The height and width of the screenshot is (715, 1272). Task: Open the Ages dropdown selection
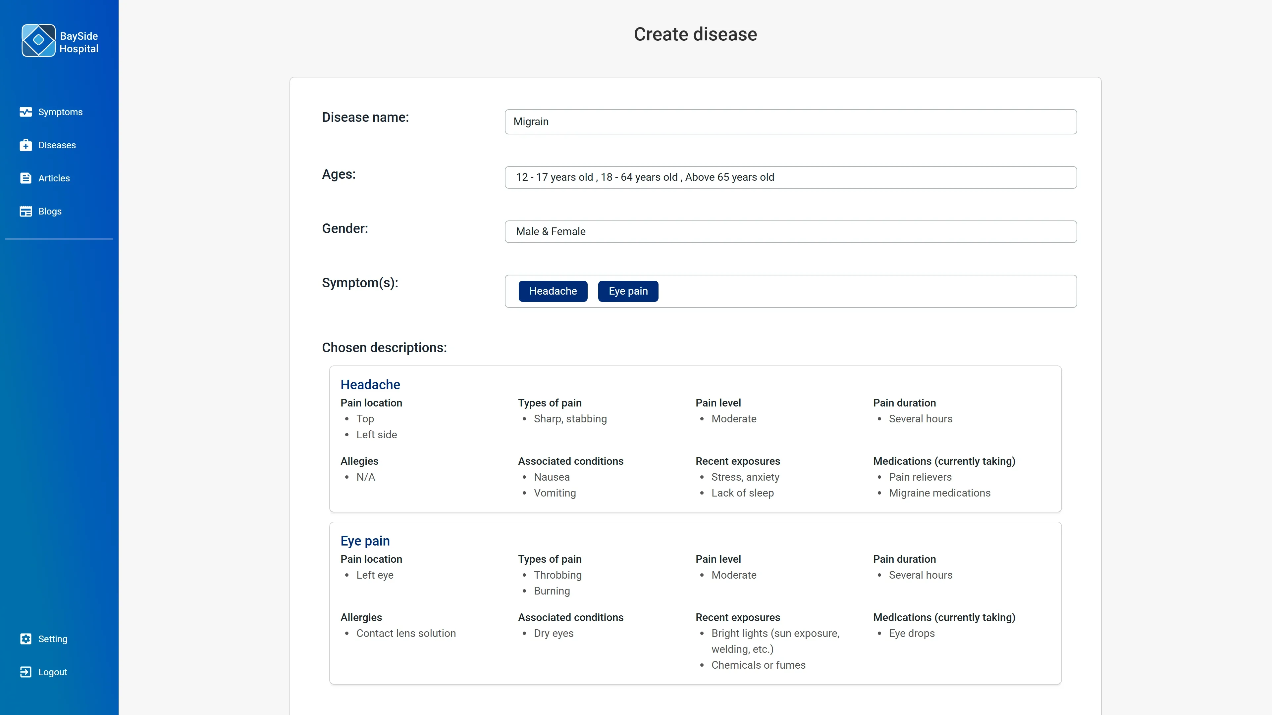point(791,177)
